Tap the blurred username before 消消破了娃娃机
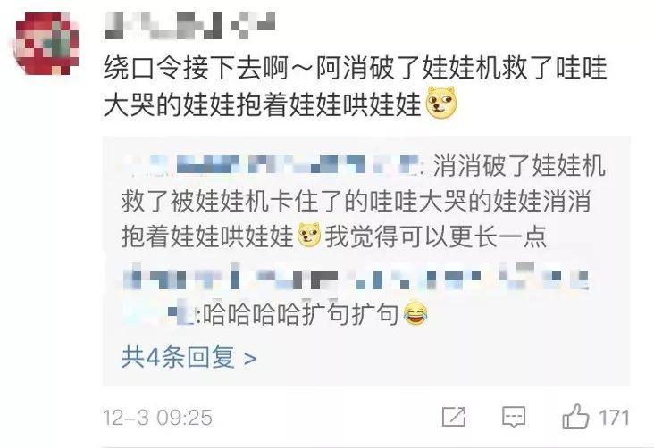 click(271, 164)
